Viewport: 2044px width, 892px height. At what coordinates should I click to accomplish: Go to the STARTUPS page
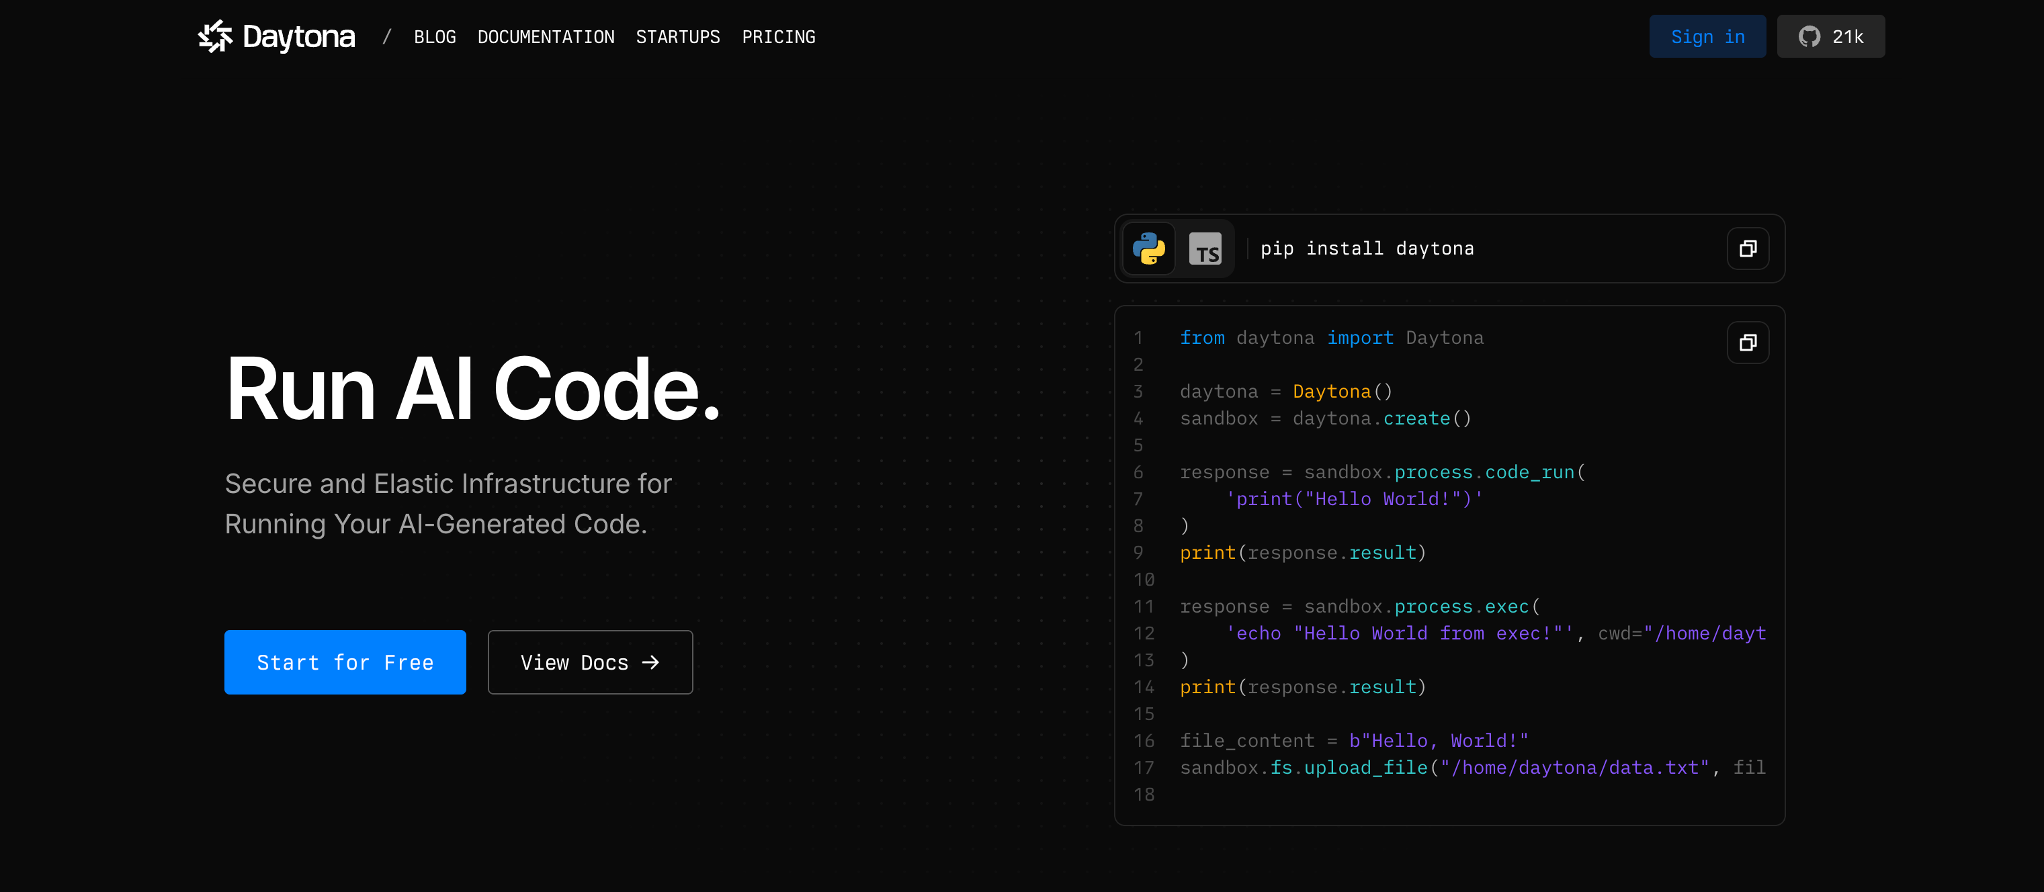click(x=677, y=37)
